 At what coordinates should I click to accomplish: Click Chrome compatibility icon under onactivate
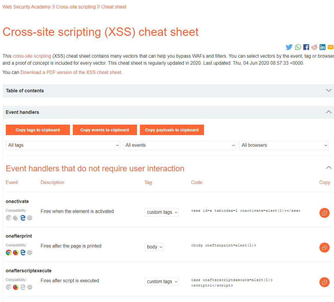(x=9, y=218)
